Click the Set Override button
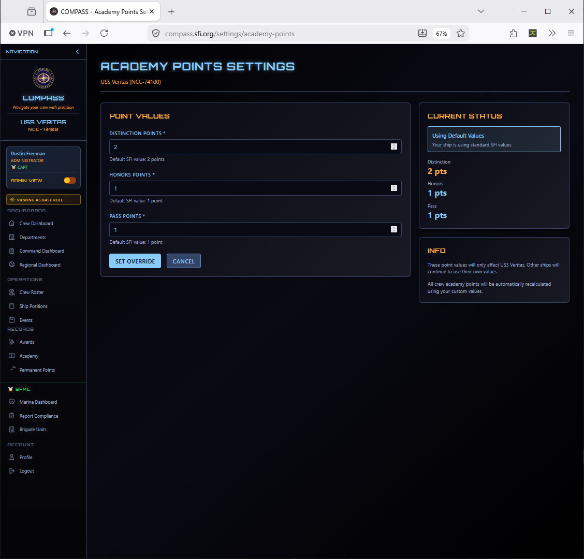The width and height of the screenshot is (584, 559). (135, 261)
